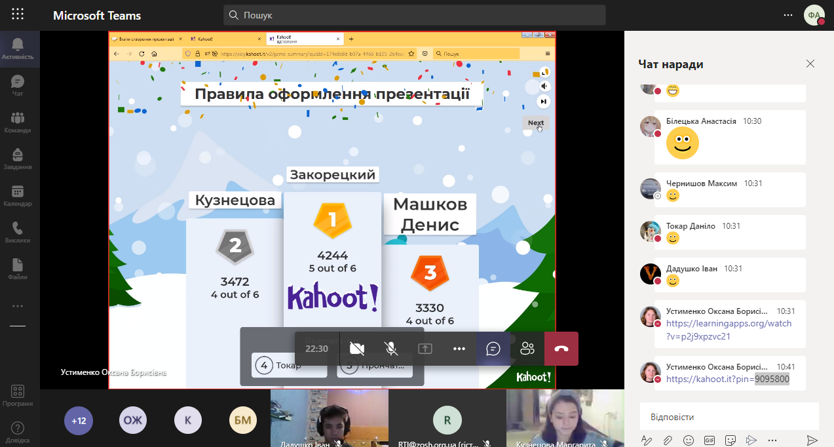
Task: Open the Assignments (Завдання) section
Action: click(18, 159)
